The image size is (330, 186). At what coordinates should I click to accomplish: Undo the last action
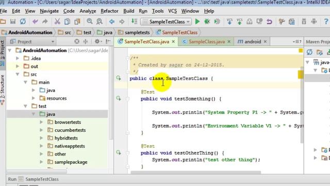coord(35,22)
